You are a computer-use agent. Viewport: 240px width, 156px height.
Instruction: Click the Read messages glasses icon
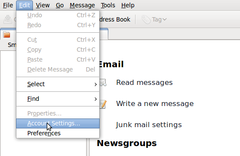(x=103, y=83)
